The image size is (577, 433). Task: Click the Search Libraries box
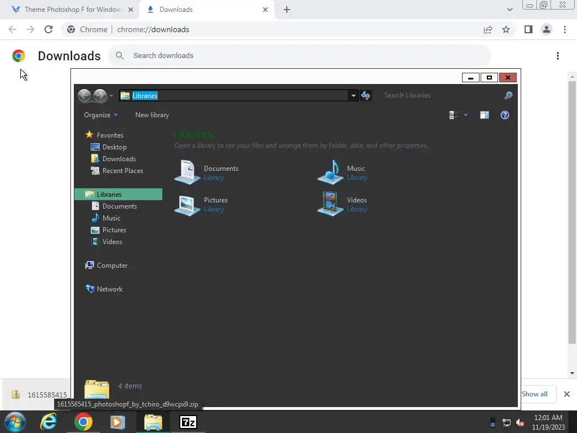pos(442,95)
